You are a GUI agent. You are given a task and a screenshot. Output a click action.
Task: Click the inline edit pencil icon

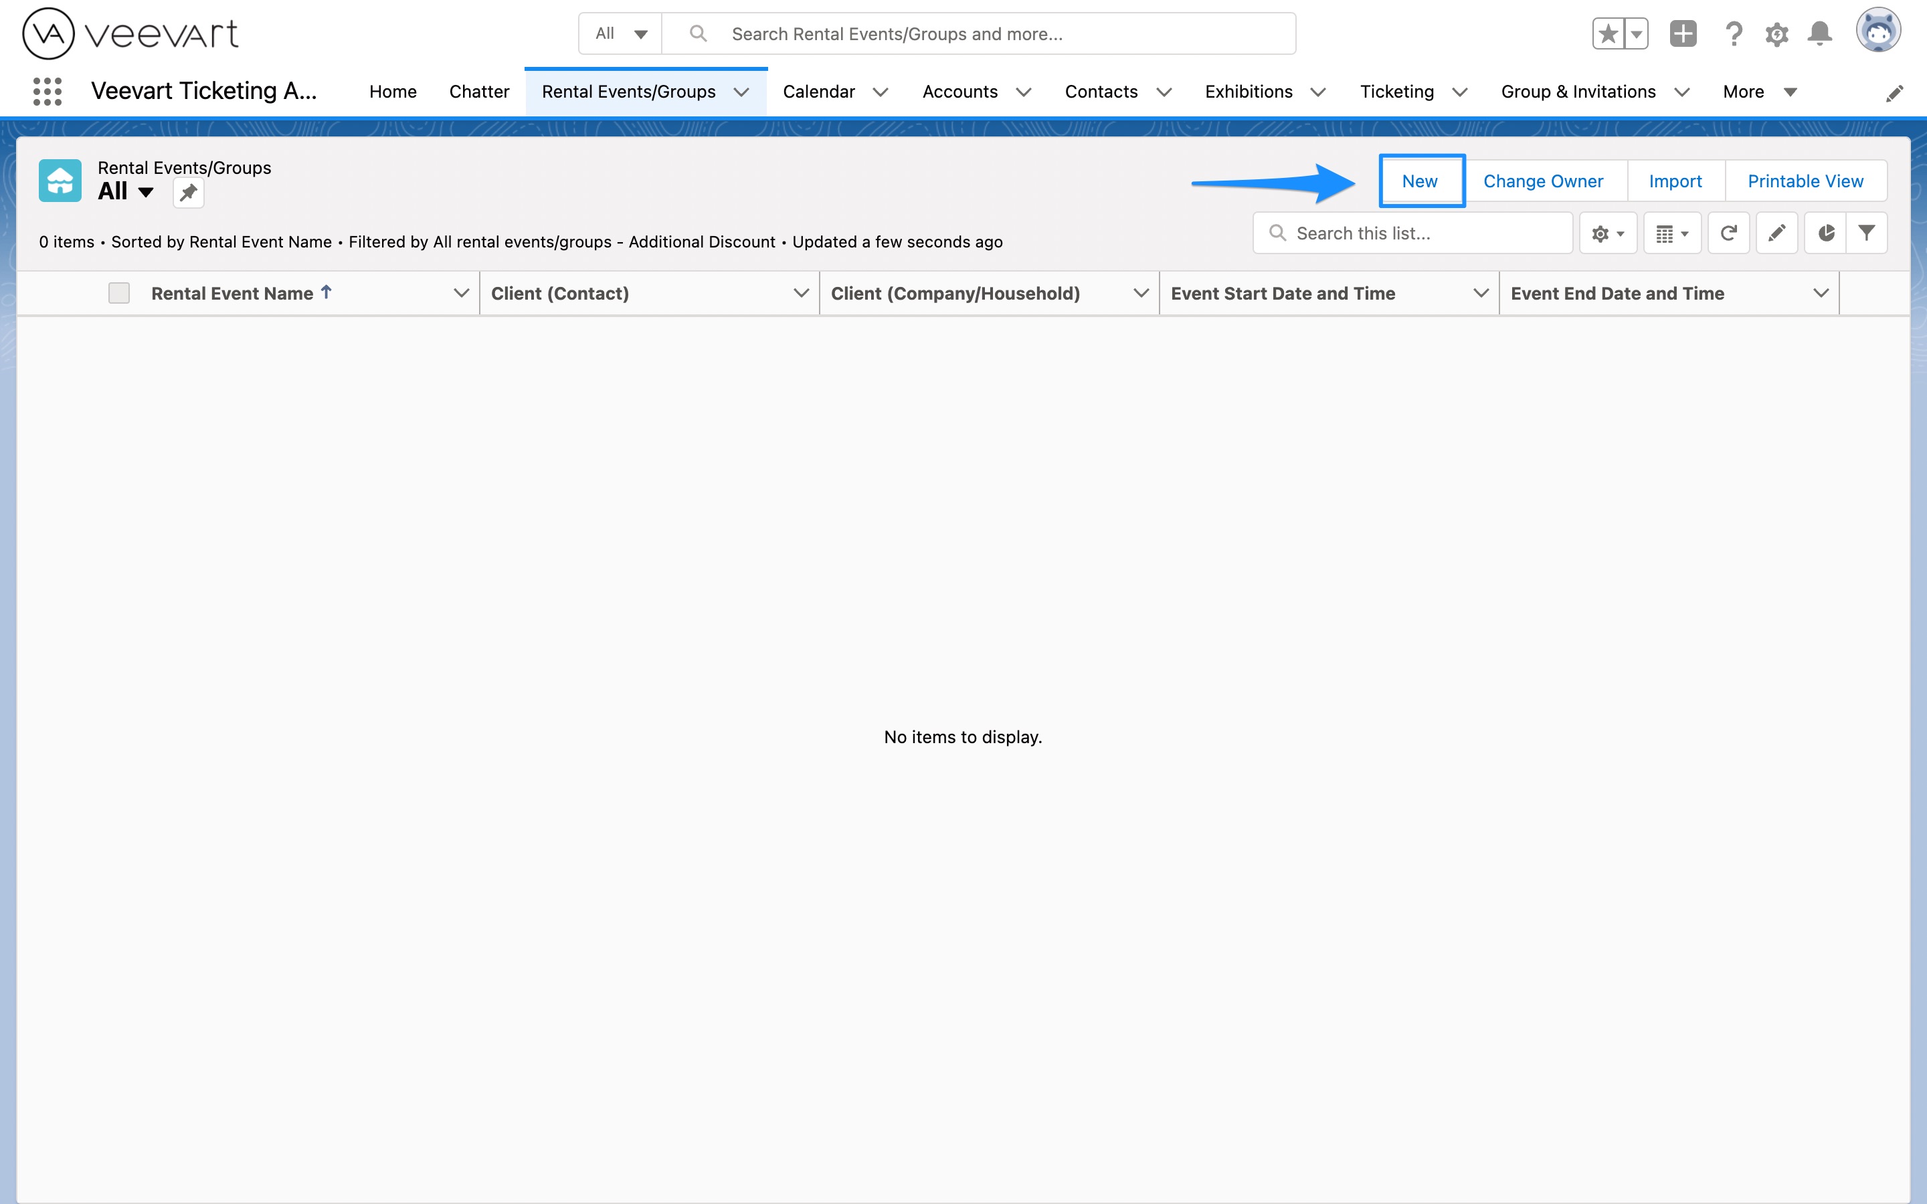pyautogui.click(x=1776, y=233)
